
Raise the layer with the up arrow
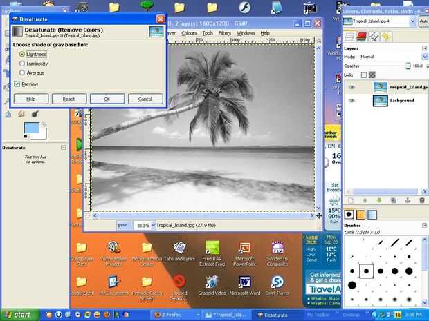click(365, 201)
